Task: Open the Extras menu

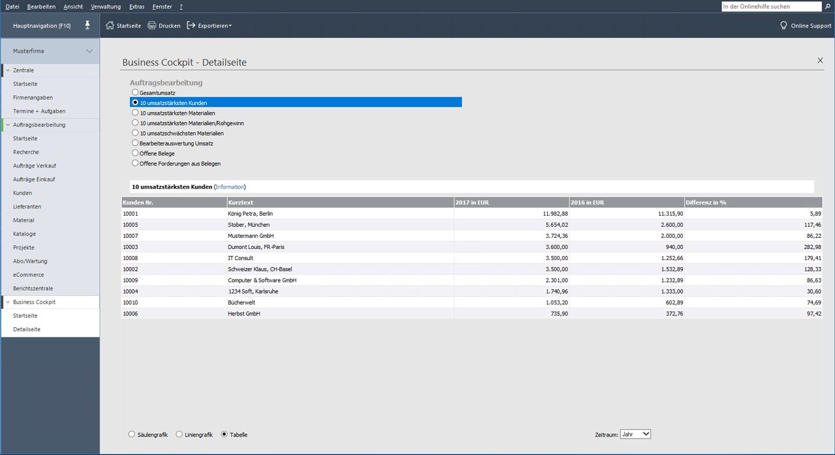Action: (x=137, y=7)
